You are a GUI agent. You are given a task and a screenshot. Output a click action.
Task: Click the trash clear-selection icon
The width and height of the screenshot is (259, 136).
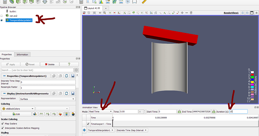pos(191,13)
